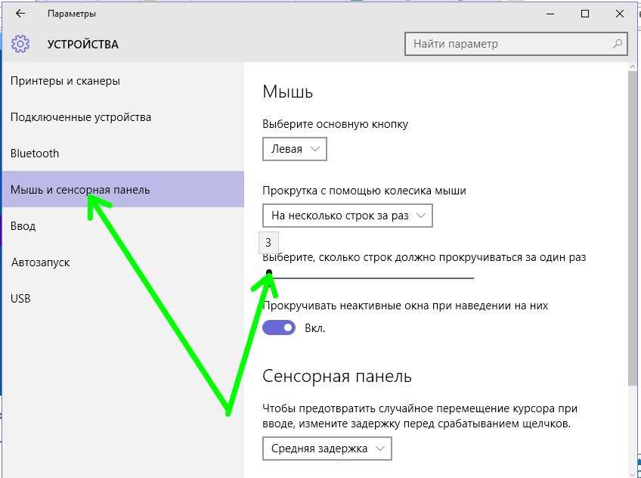The width and height of the screenshot is (641, 478).
Task: Click the Сенсорная панель heading
Action: (x=337, y=376)
